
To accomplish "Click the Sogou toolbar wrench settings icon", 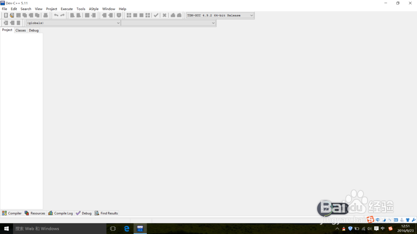I will pos(414,220).
